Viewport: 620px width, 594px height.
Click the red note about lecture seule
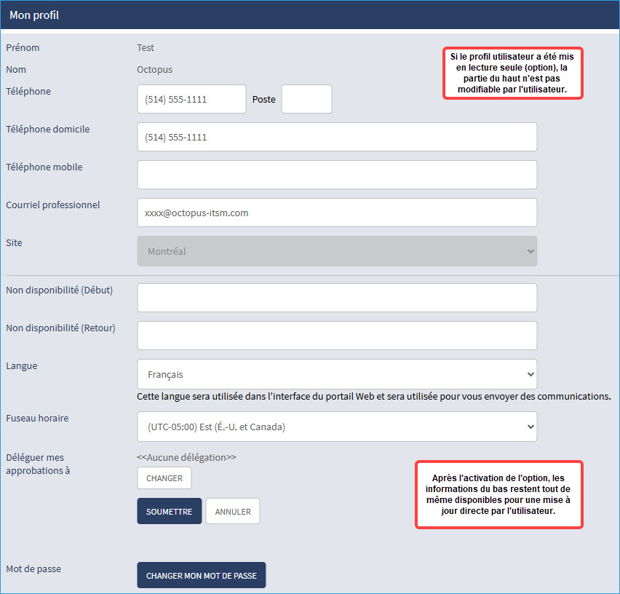514,73
